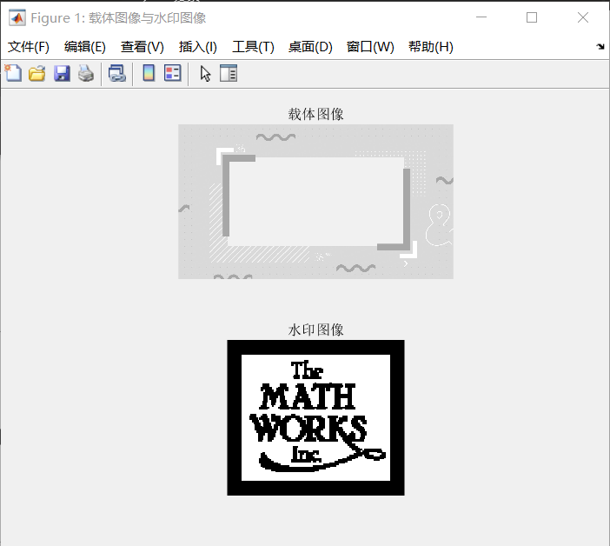Screen dimensions: 610x546
Task: Click the 载体图像 title text
Action: pyautogui.click(x=315, y=115)
